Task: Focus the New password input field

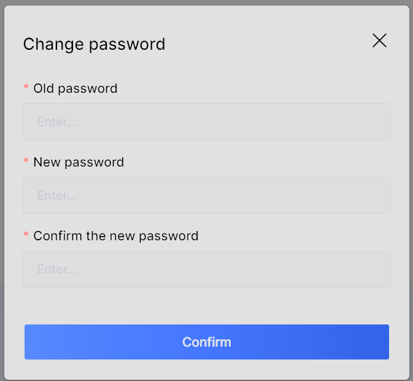Action: click(206, 195)
